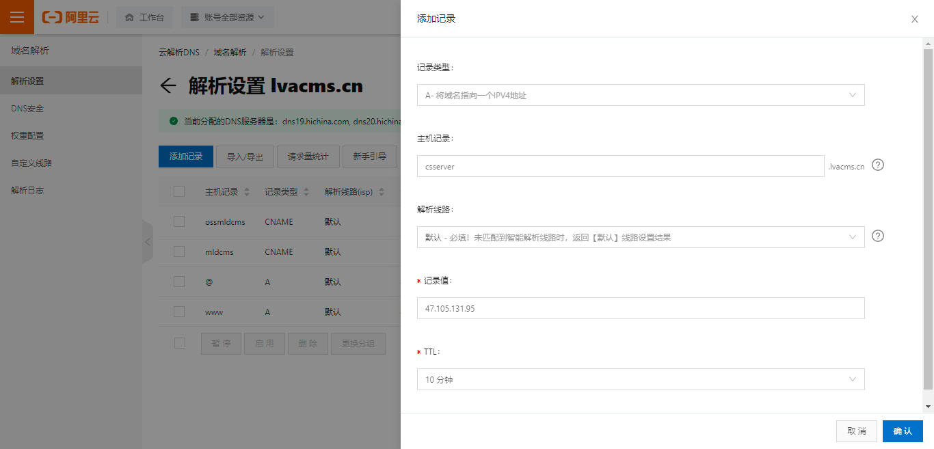This screenshot has height=449, width=934.
Task: Click the 启用 button
Action: pos(265,343)
